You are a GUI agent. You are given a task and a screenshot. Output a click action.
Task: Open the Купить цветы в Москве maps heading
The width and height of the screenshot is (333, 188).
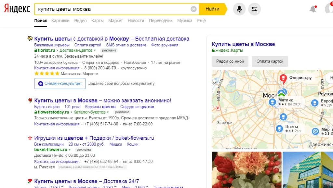click(243, 44)
